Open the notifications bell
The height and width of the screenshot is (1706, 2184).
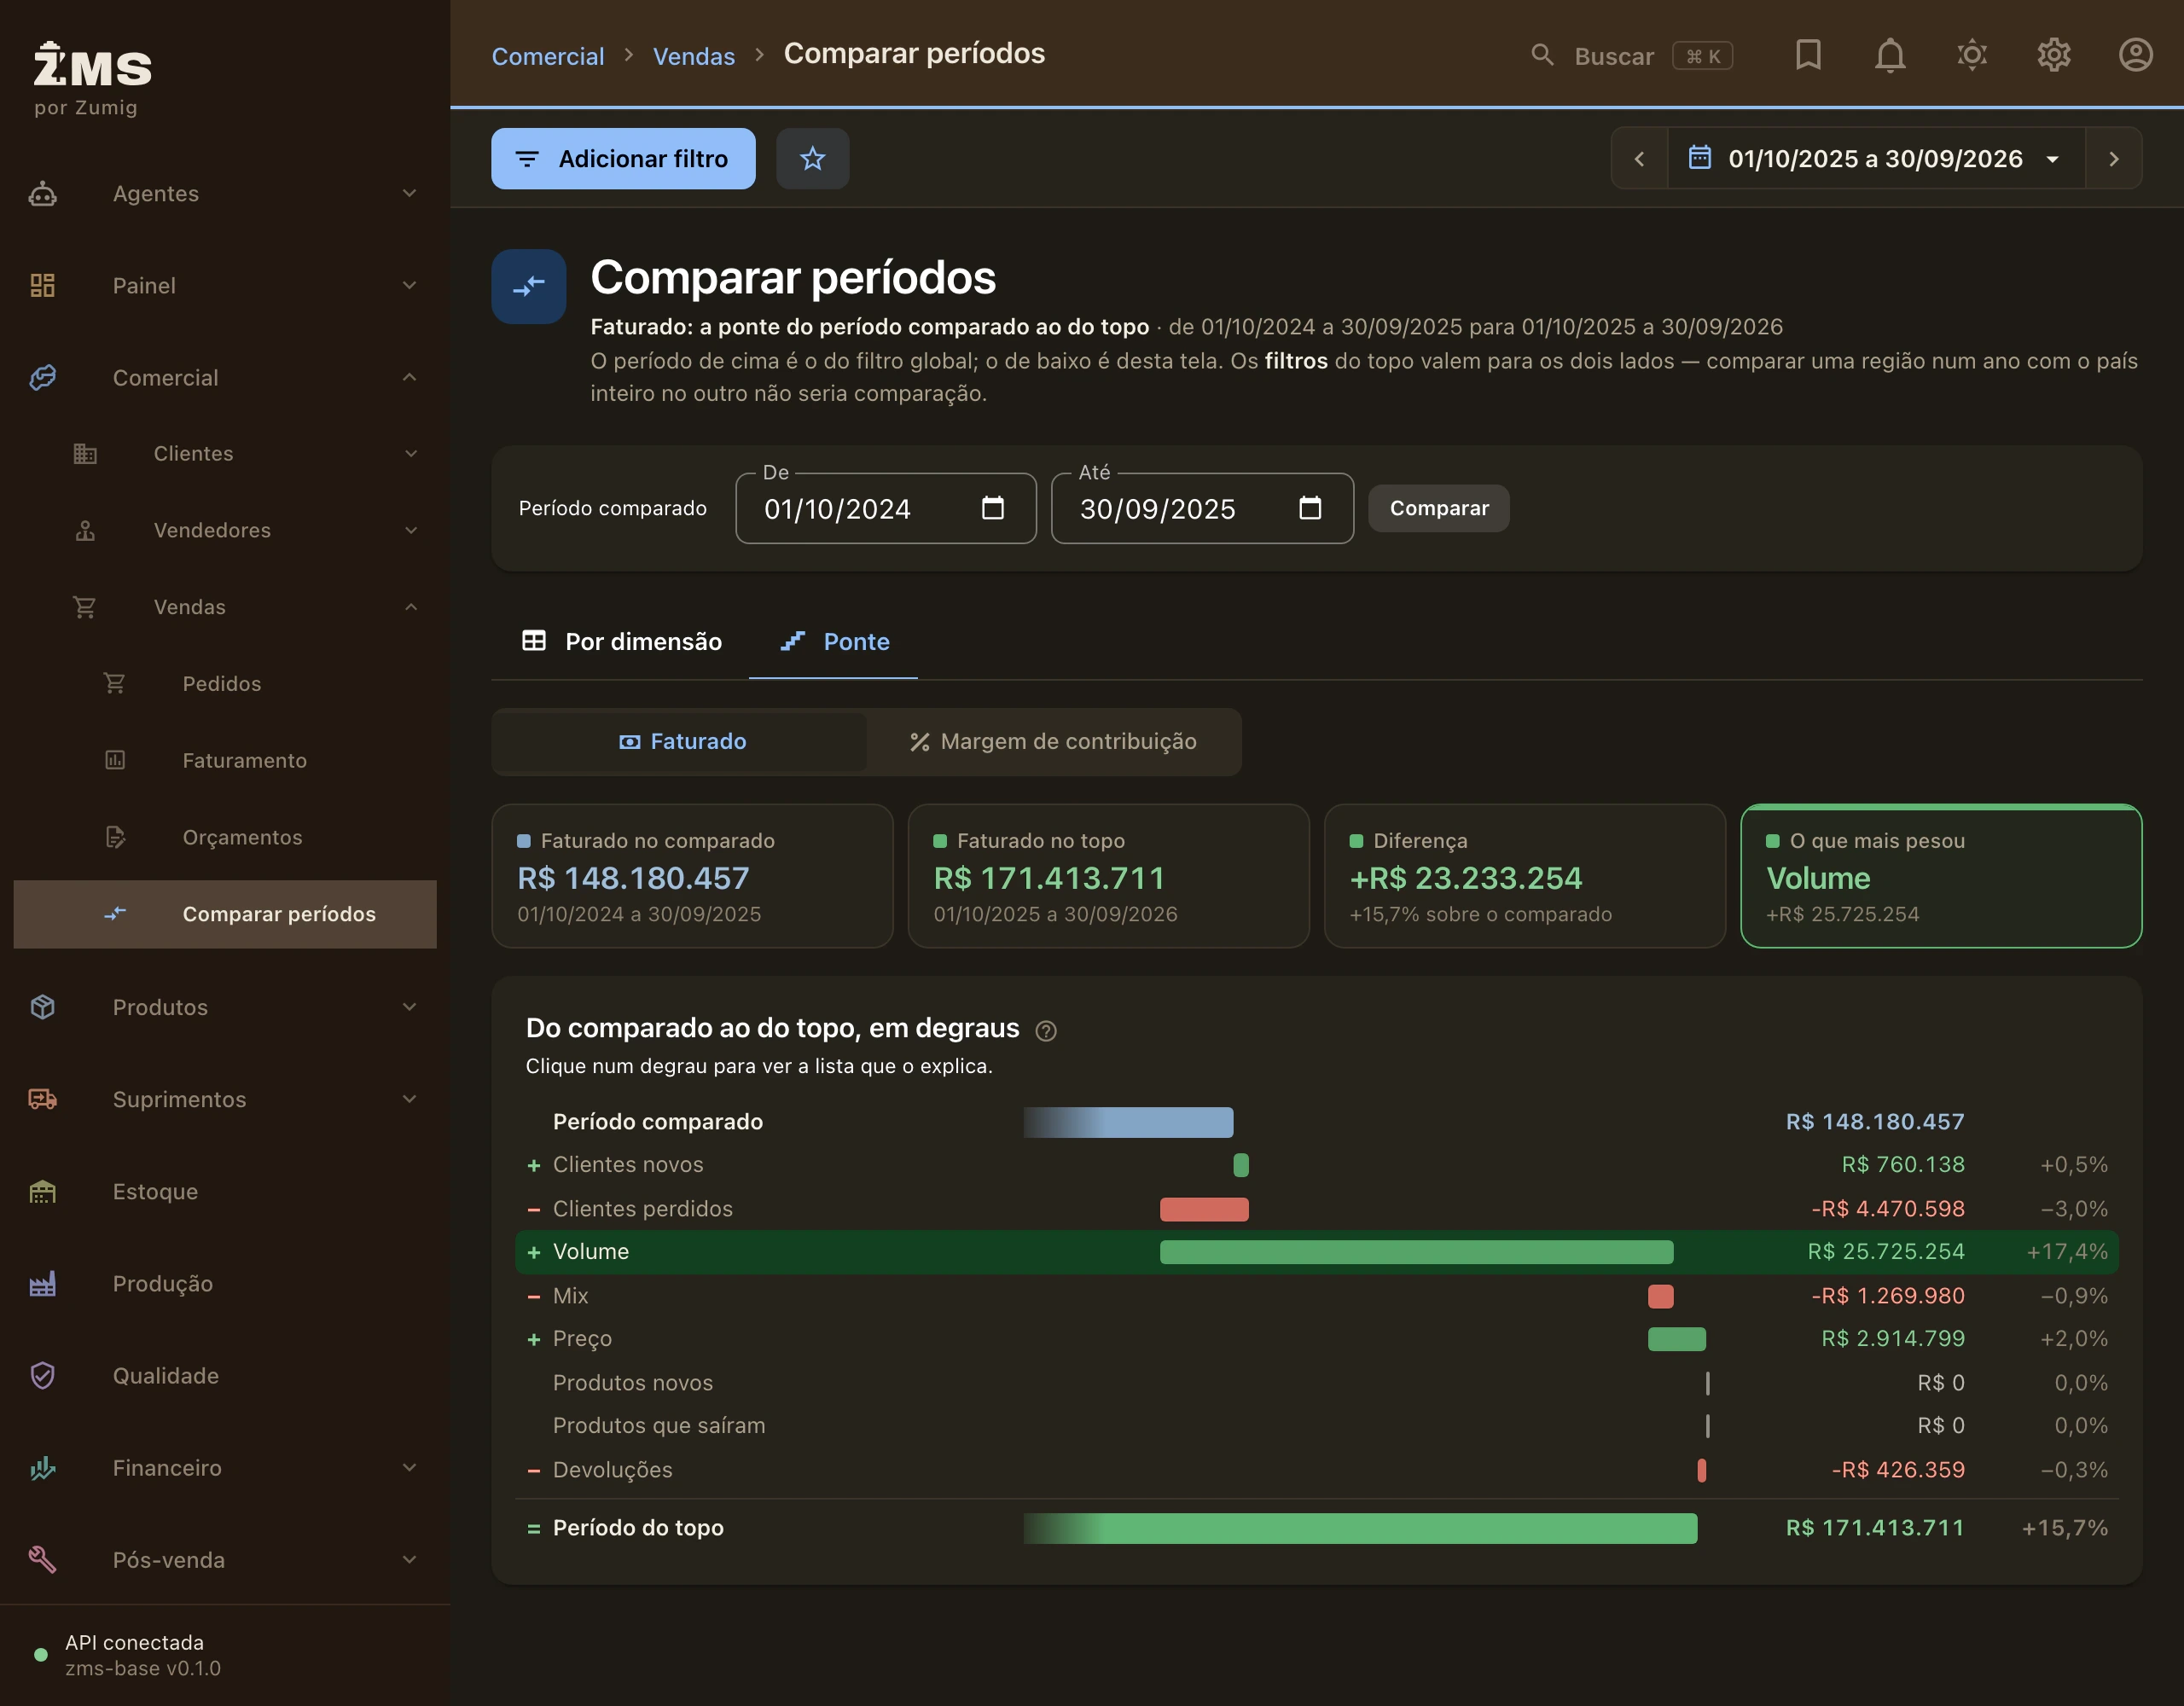click(x=1890, y=55)
